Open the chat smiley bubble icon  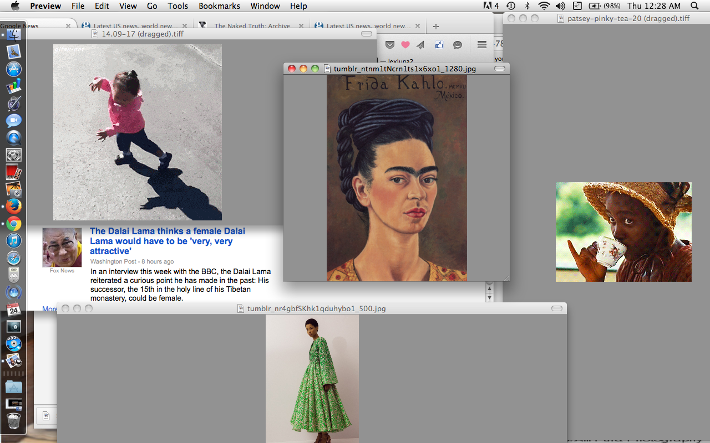[458, 45]
